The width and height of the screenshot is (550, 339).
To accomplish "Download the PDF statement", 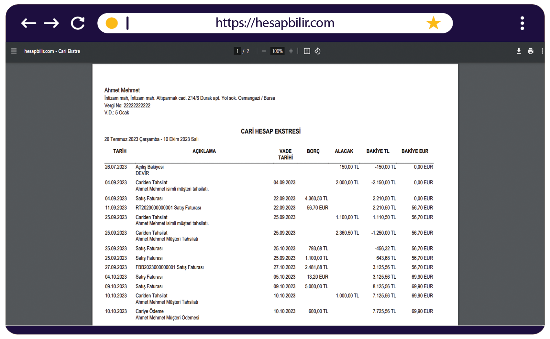I will [x=519, y=51].
